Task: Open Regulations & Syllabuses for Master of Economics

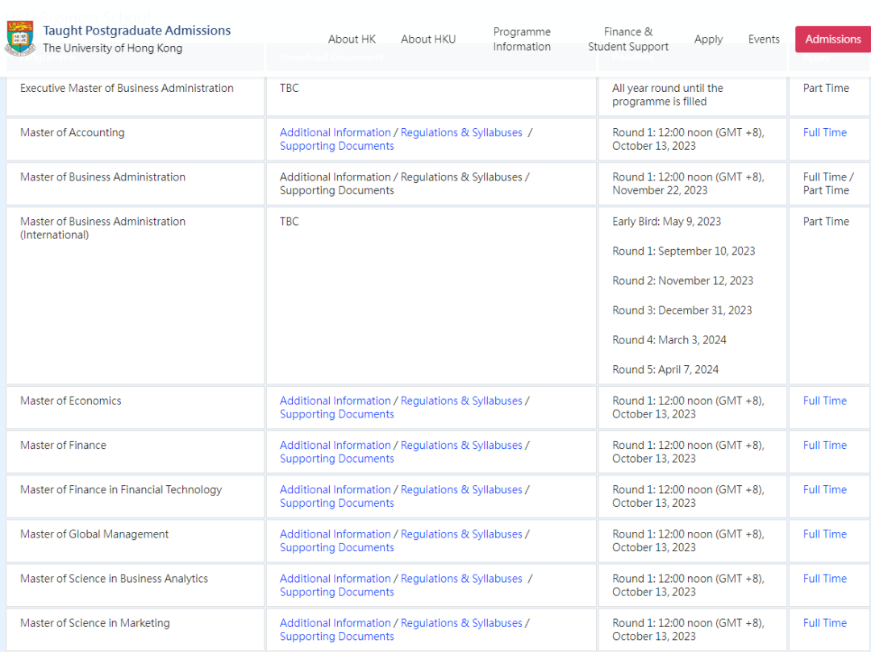Action: coord(461,401)
